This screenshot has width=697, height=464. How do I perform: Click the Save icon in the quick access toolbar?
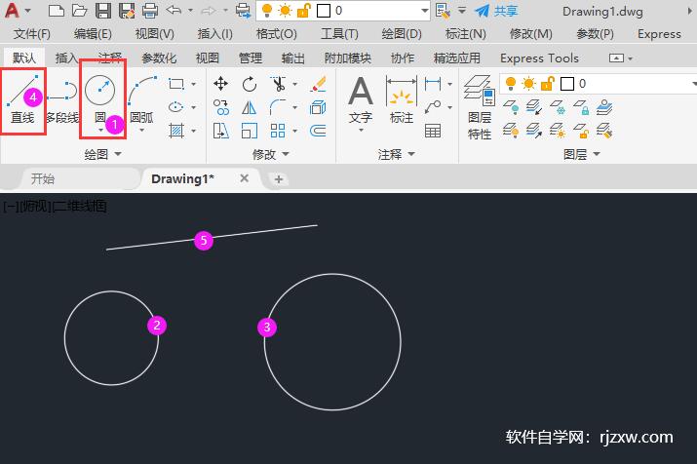coord(103,10)
